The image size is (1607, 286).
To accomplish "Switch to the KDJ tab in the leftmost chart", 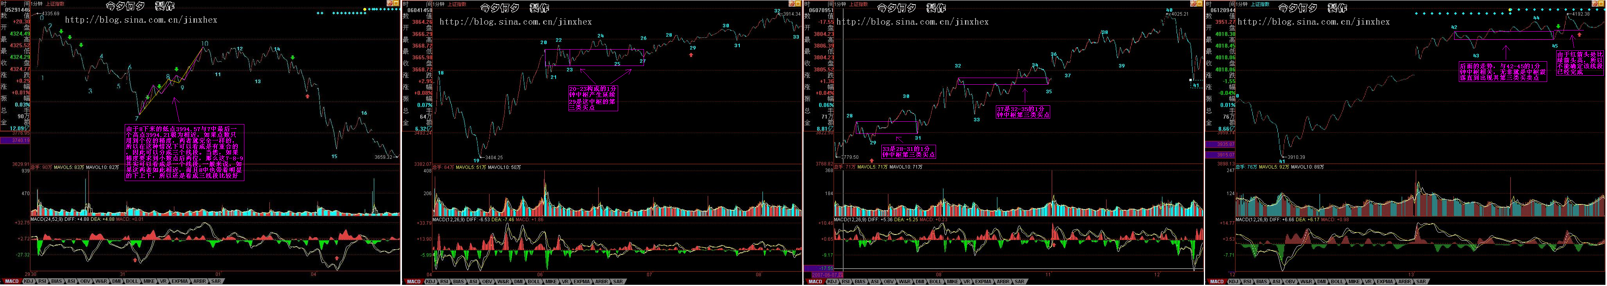I will point(28,282).
